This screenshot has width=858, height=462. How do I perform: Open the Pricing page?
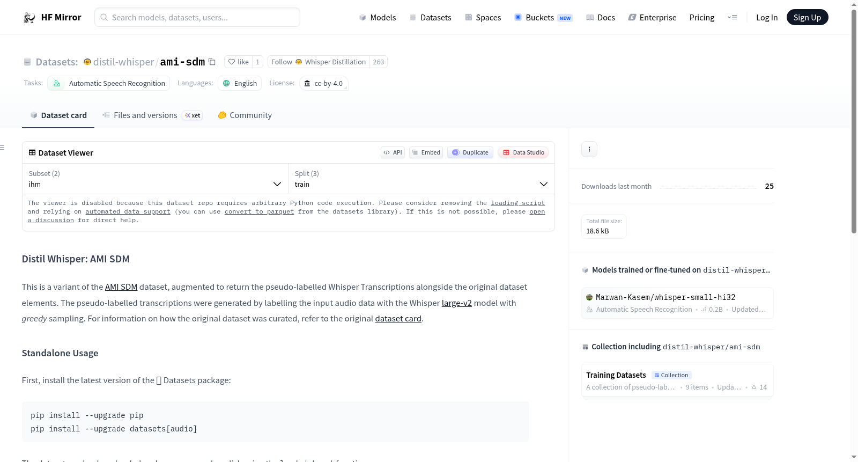click(x=702, y=18)
